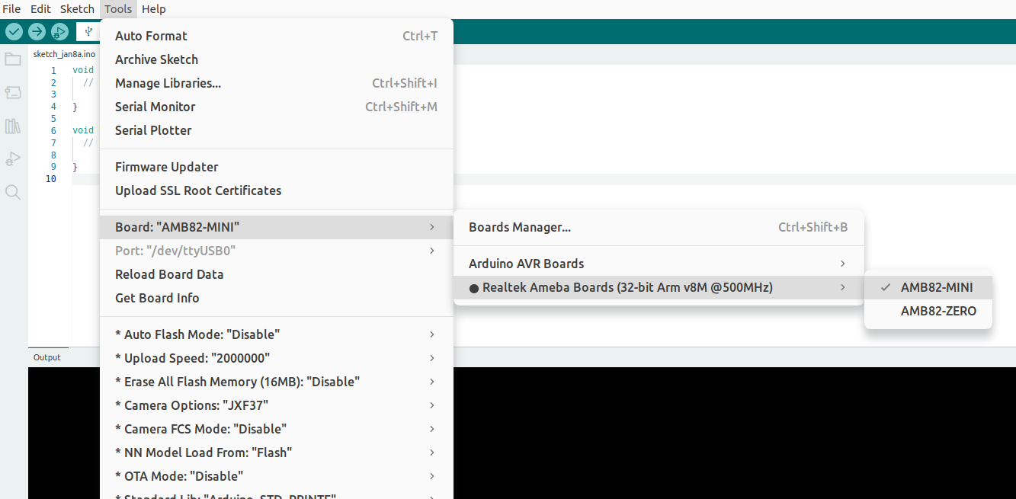Image resolution: width=1016 pixels, height=499 pixels.
Task: Expand Arduino AVR Boards submenu
Action: (659, 264)
